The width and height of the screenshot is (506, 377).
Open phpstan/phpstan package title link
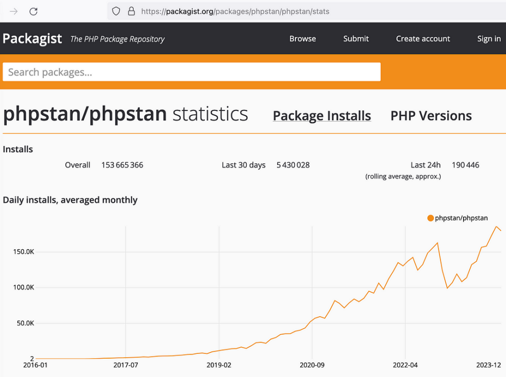point(85,114)
